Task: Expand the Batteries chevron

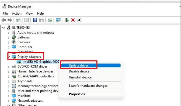Action: [9, 37]
